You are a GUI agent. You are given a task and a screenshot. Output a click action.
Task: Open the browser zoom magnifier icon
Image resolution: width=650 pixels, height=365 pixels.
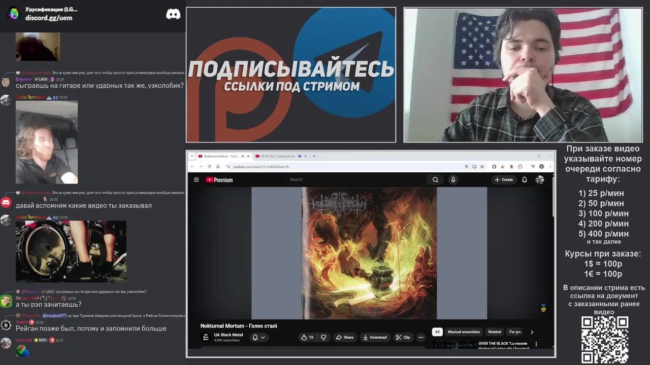point(466,166)
